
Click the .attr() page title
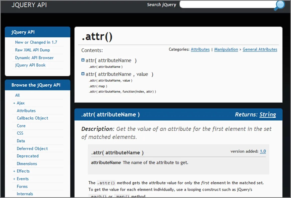[97, 36]
